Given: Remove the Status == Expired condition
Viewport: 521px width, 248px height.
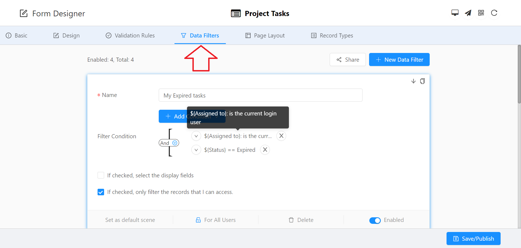Looking at the screenshot, I should [x=265, y=150].
